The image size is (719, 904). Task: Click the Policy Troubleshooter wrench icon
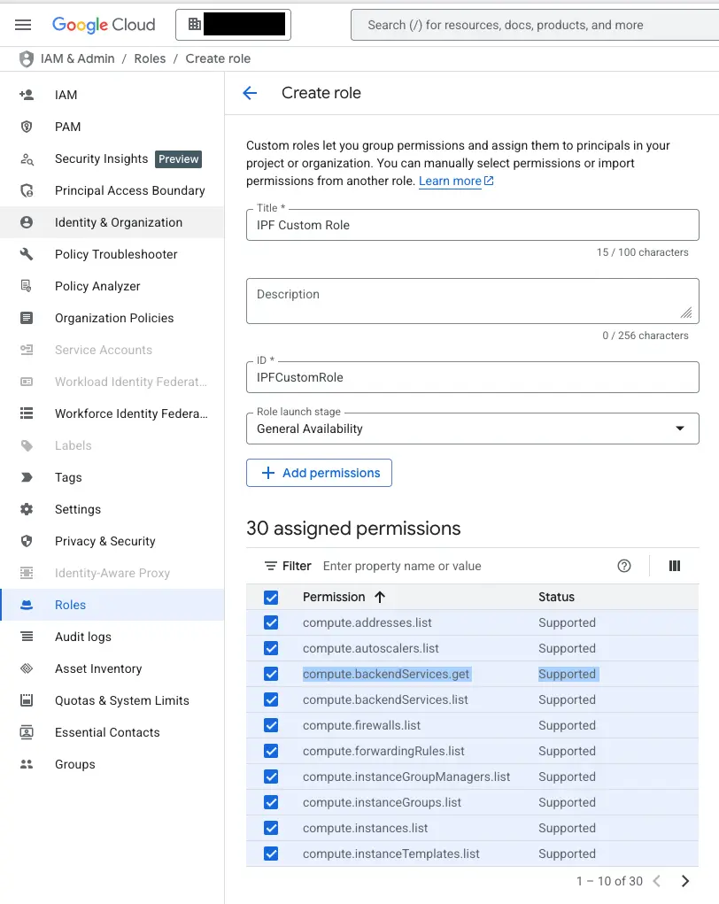coord(27,254)
